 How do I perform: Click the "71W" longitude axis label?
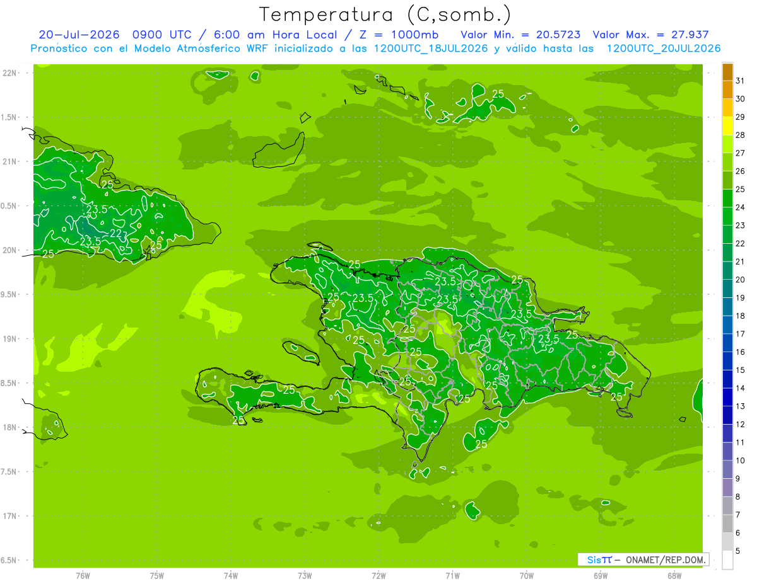pyautogui.click(x=452, y=576)
